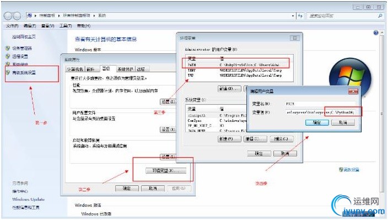Click 设置 button in 启动和故障恢复 section

(x=168, y=157)
